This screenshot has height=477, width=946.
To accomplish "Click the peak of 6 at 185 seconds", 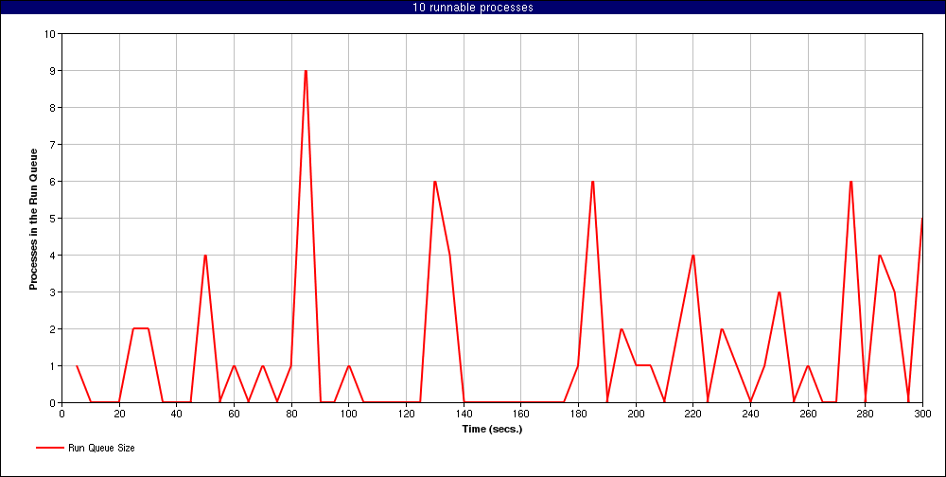I will click(x=593, y=181).
